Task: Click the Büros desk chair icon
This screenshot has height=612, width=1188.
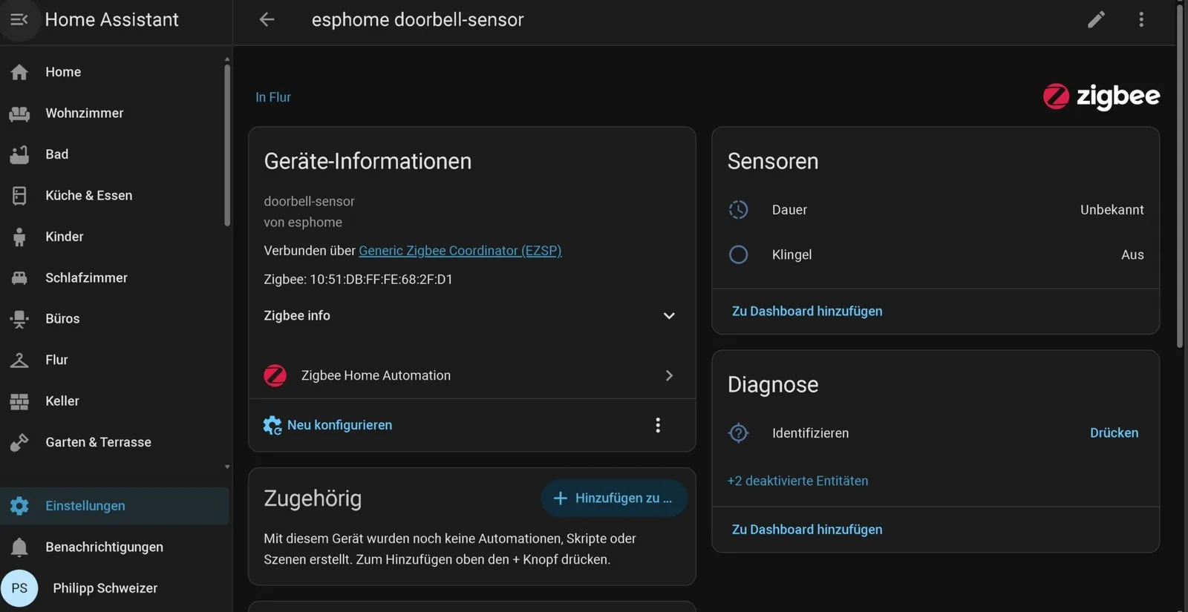Action: [x=19, y=319]
